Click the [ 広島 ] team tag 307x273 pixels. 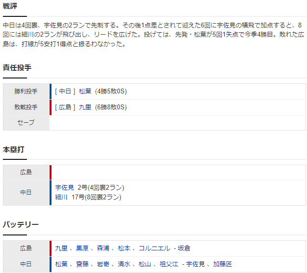pyautogui.click(x=65, y=107)
